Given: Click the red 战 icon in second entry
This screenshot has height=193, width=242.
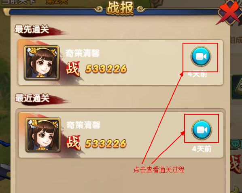Looking at the screenshot, I should 74,143.
